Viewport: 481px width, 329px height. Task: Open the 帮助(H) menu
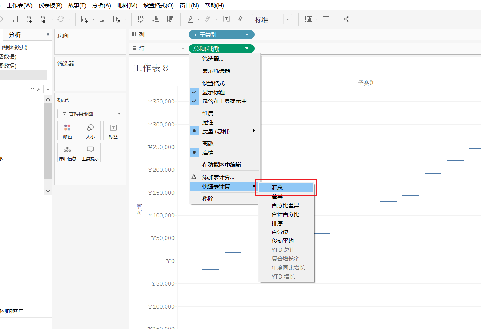click(215, 6)
